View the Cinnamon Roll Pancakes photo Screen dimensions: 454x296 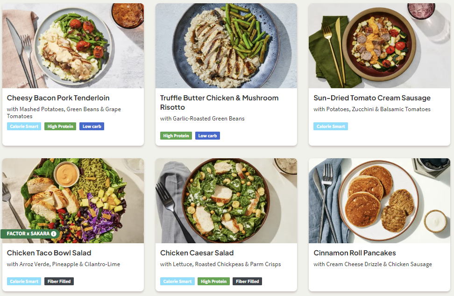[379, 201]
